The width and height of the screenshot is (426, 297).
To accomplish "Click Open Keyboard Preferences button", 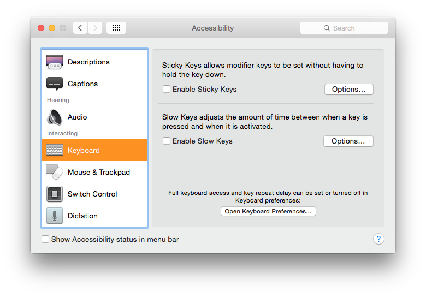I will point(268,211).
